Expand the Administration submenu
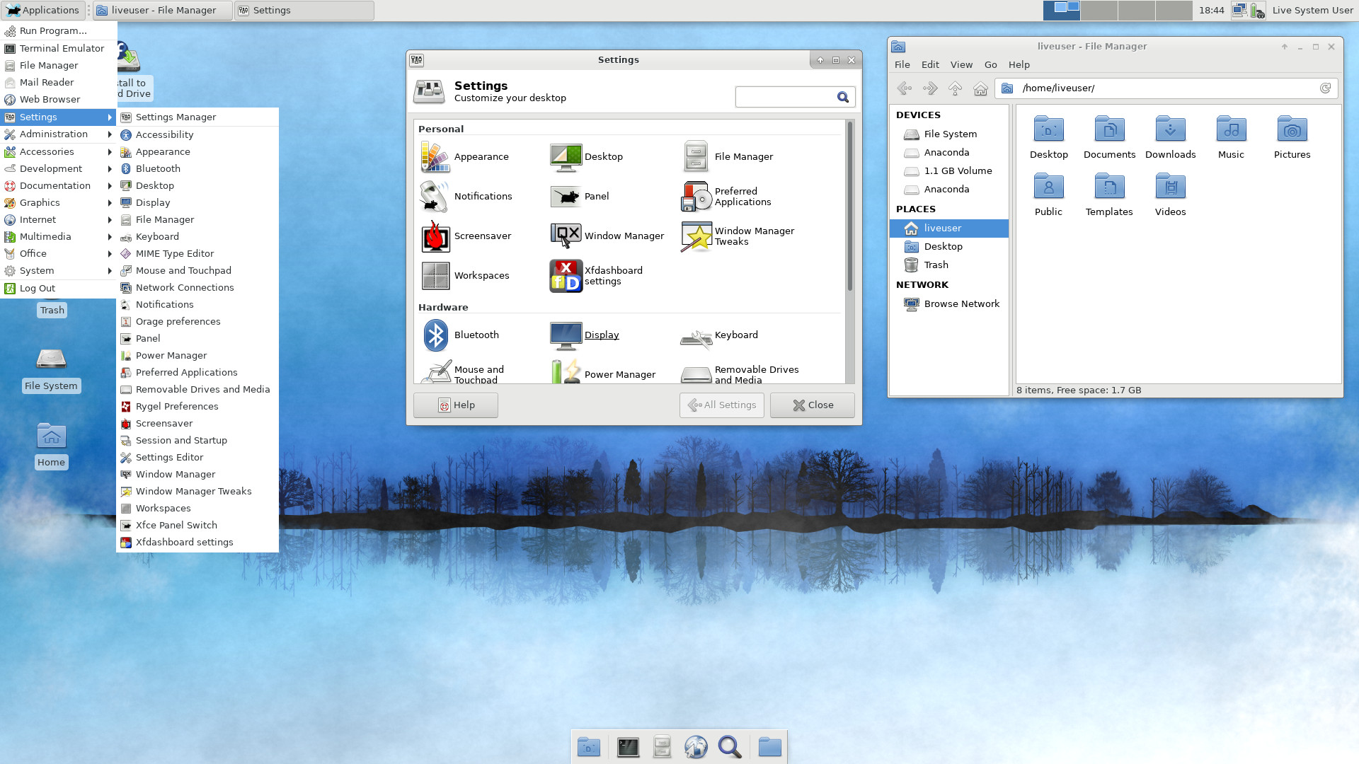Image resolution: width=1359 pixels, height=764 pixels. pyautogui.click(x=53, y=134)
